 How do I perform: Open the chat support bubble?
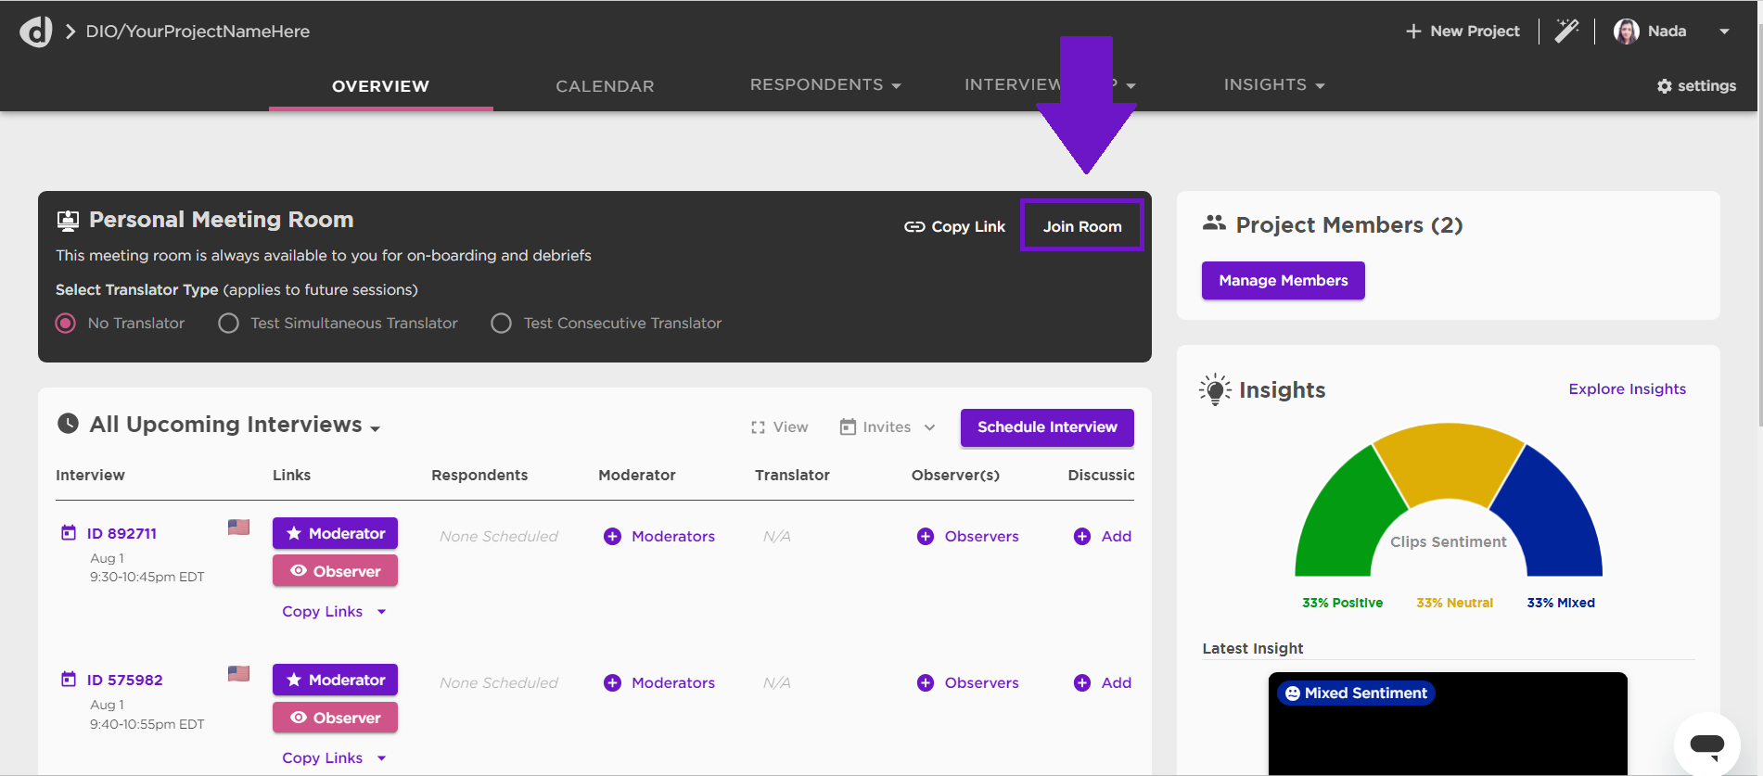click(1706, 744)
